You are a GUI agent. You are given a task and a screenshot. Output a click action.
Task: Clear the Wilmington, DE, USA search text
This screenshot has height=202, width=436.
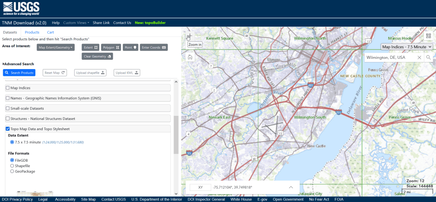click(419, 57)
